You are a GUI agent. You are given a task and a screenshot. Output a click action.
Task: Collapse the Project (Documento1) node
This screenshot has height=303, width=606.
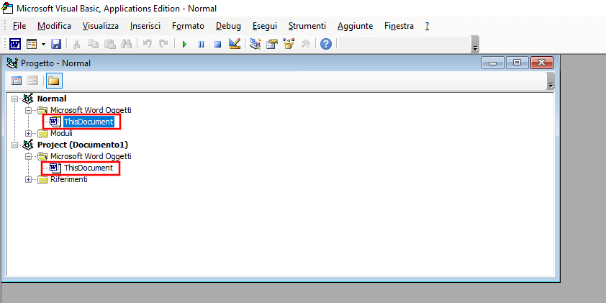click(15, 145)
